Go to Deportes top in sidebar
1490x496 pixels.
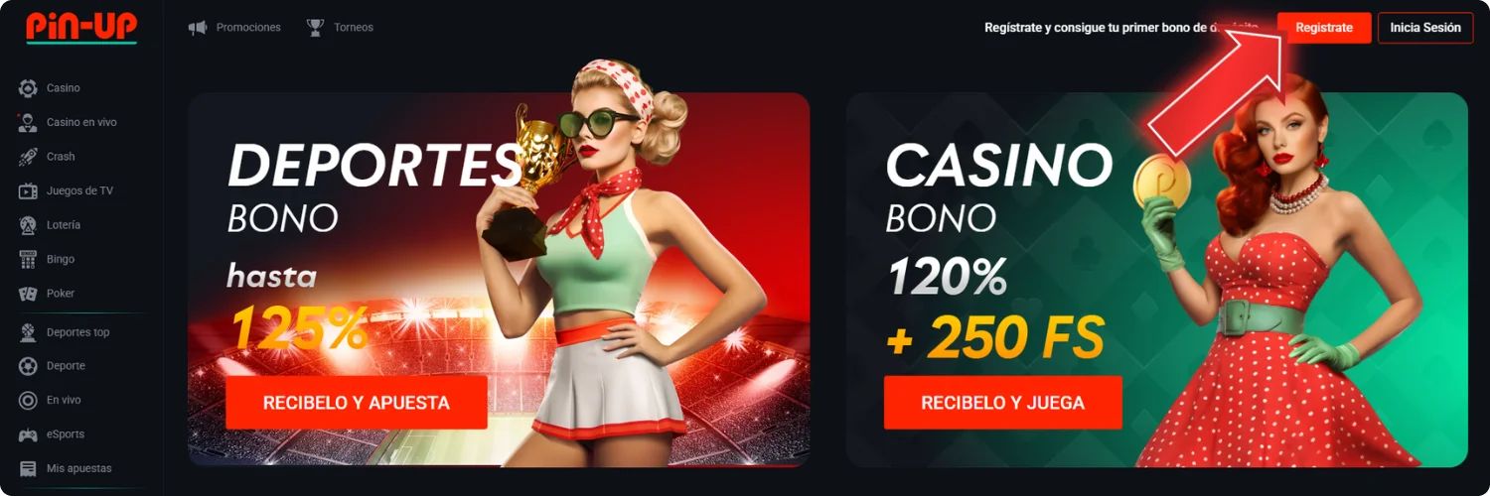coord(65,332)
